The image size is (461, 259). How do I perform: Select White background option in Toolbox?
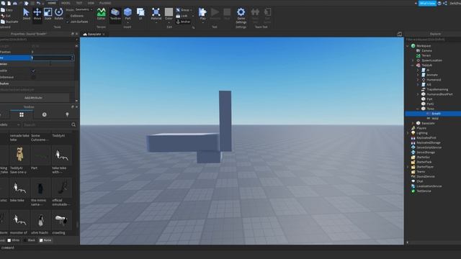tap(13, 240)
